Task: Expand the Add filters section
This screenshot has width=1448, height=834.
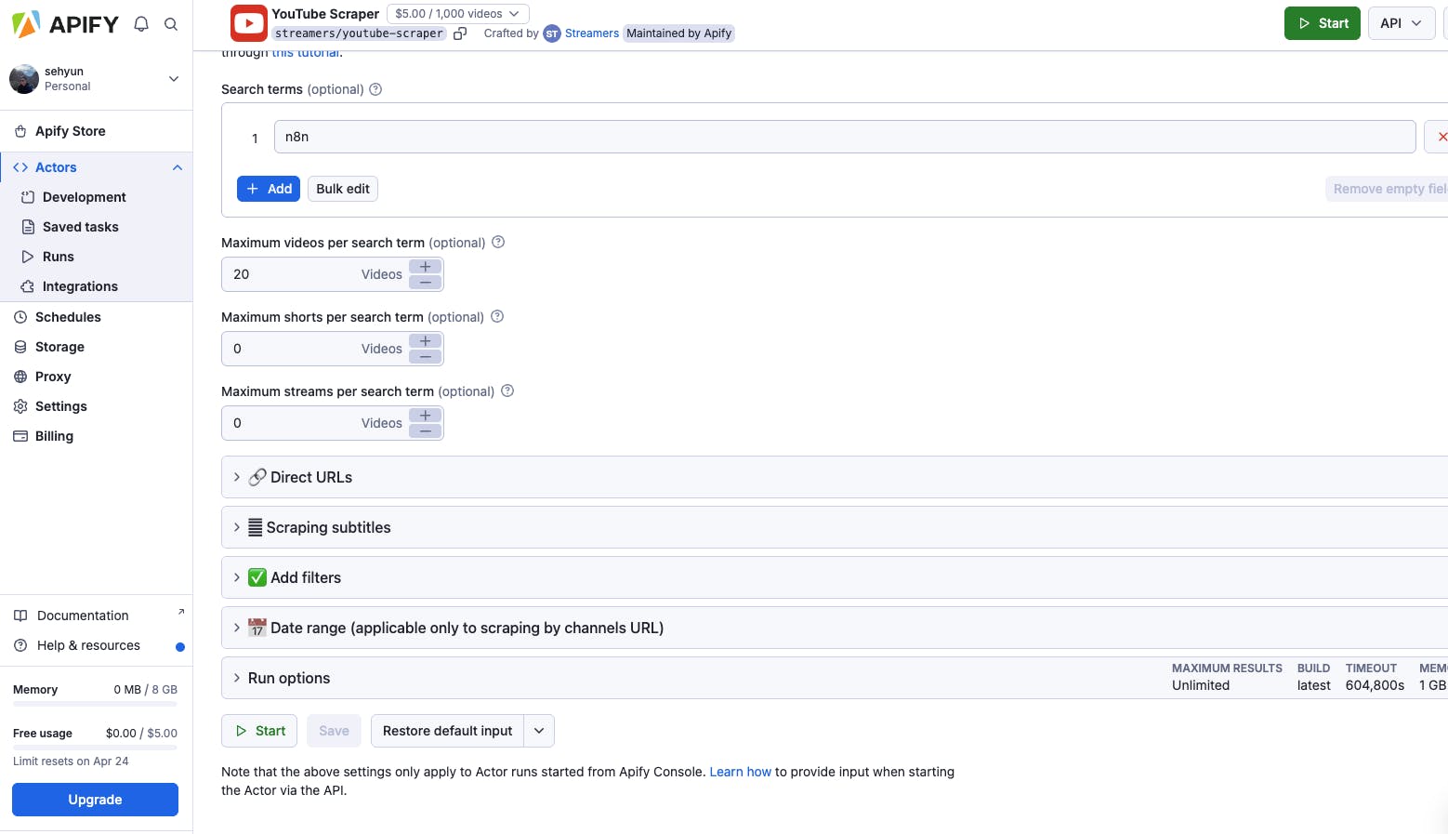Action: tap(835, 577)
